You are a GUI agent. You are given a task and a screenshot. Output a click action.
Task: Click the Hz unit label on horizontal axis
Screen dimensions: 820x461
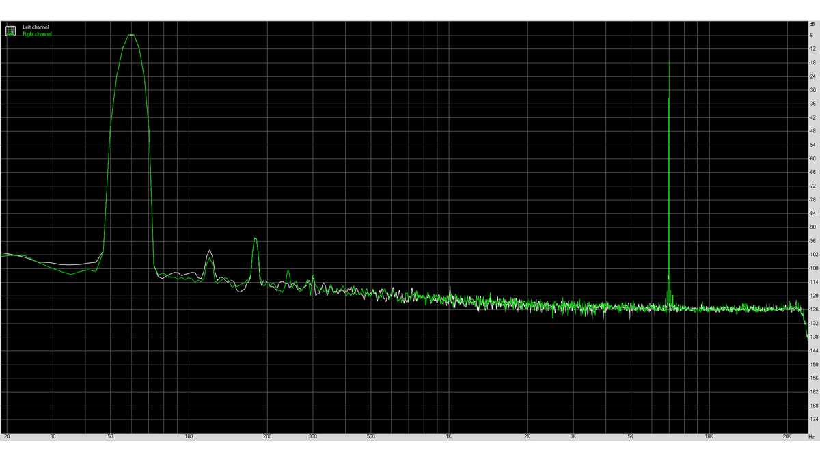coord(811,436)
